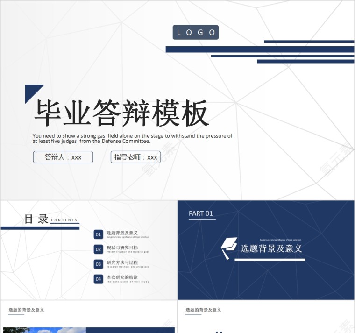Image resolution: width=355 pixels, height=333 pixels.
Task: Open the PART 01 section slide thumbnail
Action: coord(266,250)
